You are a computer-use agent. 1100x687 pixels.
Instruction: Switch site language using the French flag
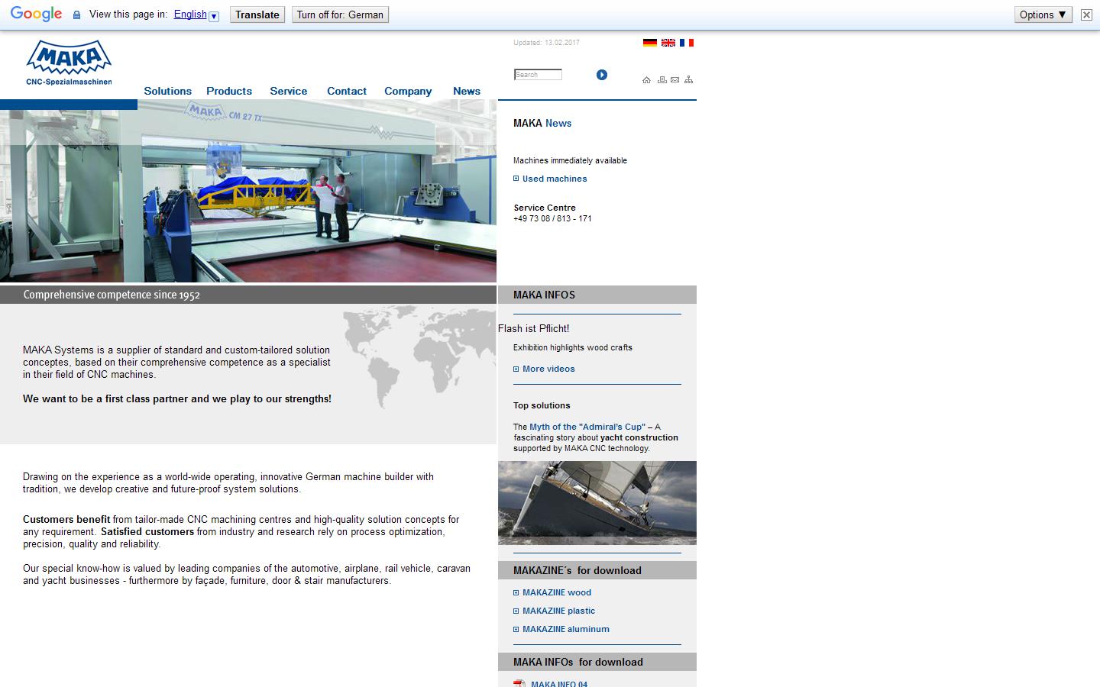coord(687,43)
